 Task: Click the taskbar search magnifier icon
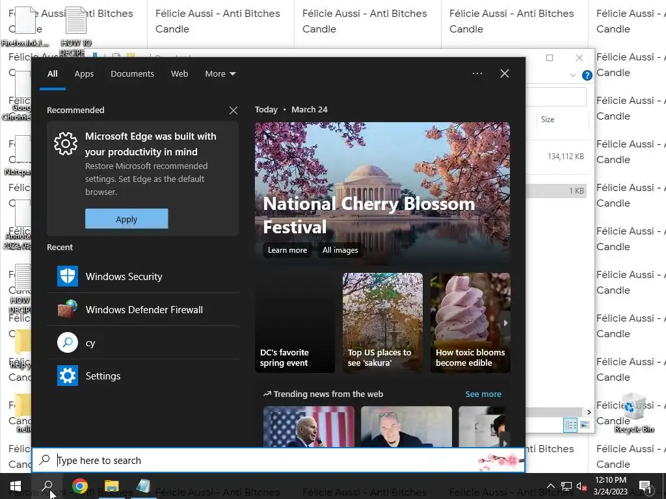tap(47, 486)
